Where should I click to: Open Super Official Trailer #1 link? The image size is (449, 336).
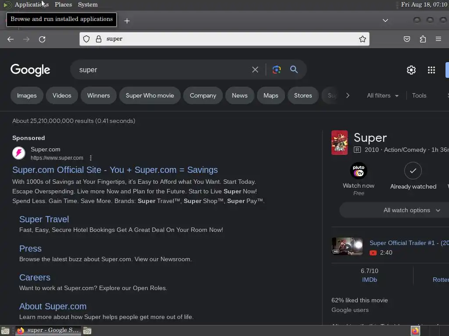click(x=409, y=243)
